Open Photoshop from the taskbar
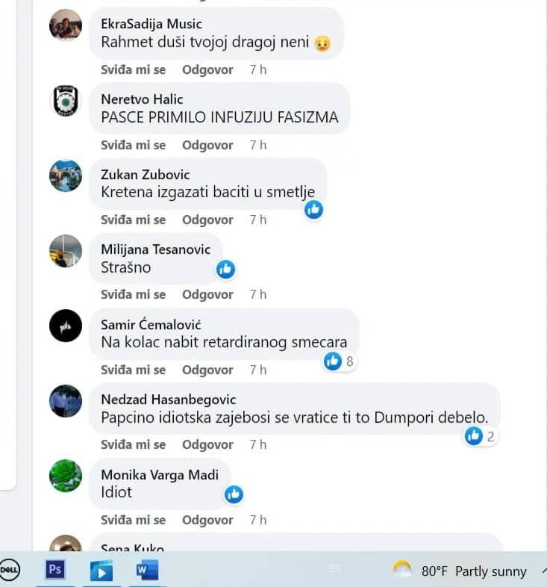Viewport: 547px width, 587px height. pyautogui.click(x=55, y=570)
